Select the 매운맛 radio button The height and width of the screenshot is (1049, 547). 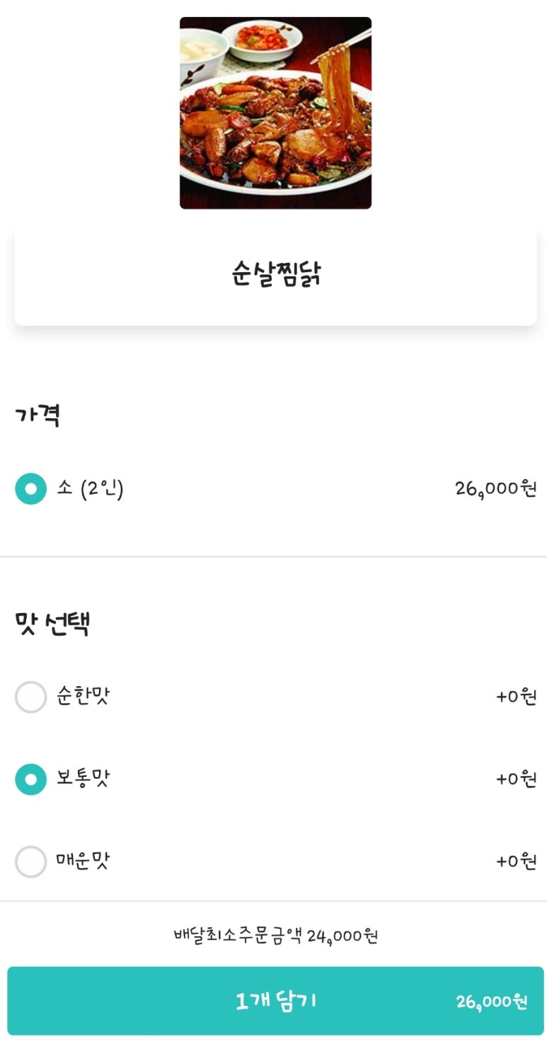pyautogui.click(x=30, y=861)
